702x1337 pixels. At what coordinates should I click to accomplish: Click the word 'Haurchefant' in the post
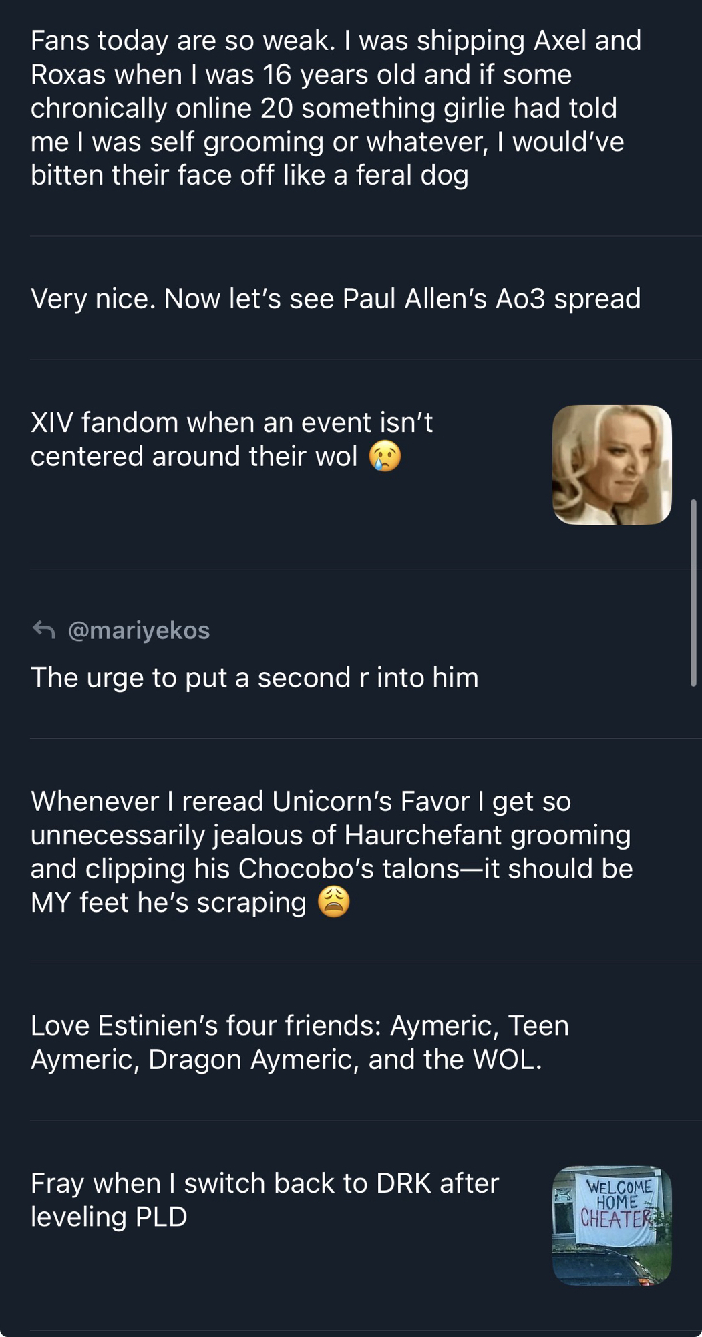[423, 835]
